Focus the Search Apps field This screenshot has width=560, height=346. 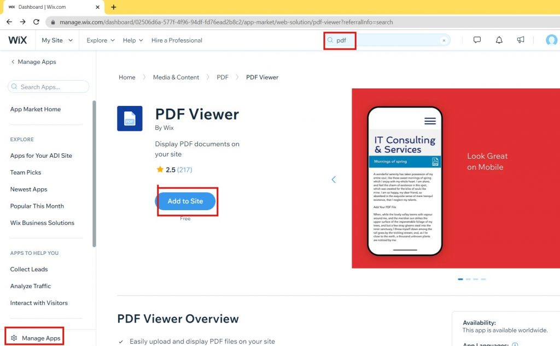point(48,87)
